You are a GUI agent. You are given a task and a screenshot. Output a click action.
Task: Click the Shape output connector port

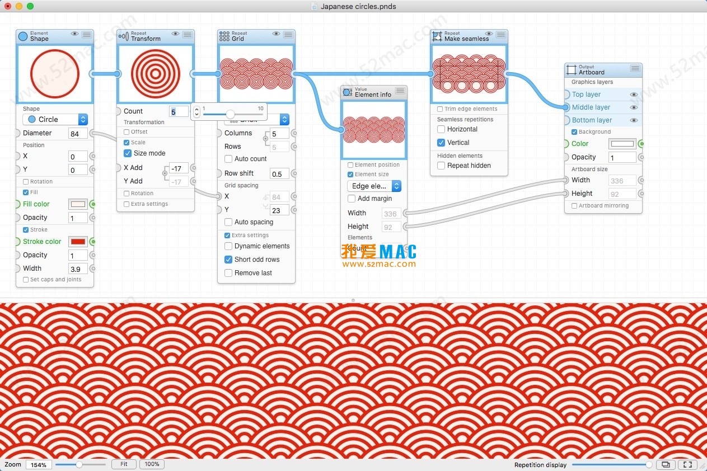92,73
